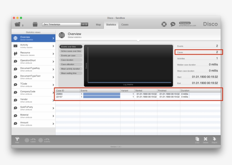This screenshot has height=165, width=232.
Task: Open Disco settings with the gear icon
Action: tap(164, 24)
